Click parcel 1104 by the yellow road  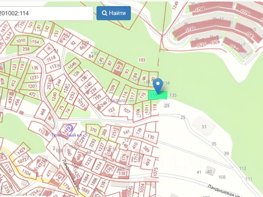26,172
